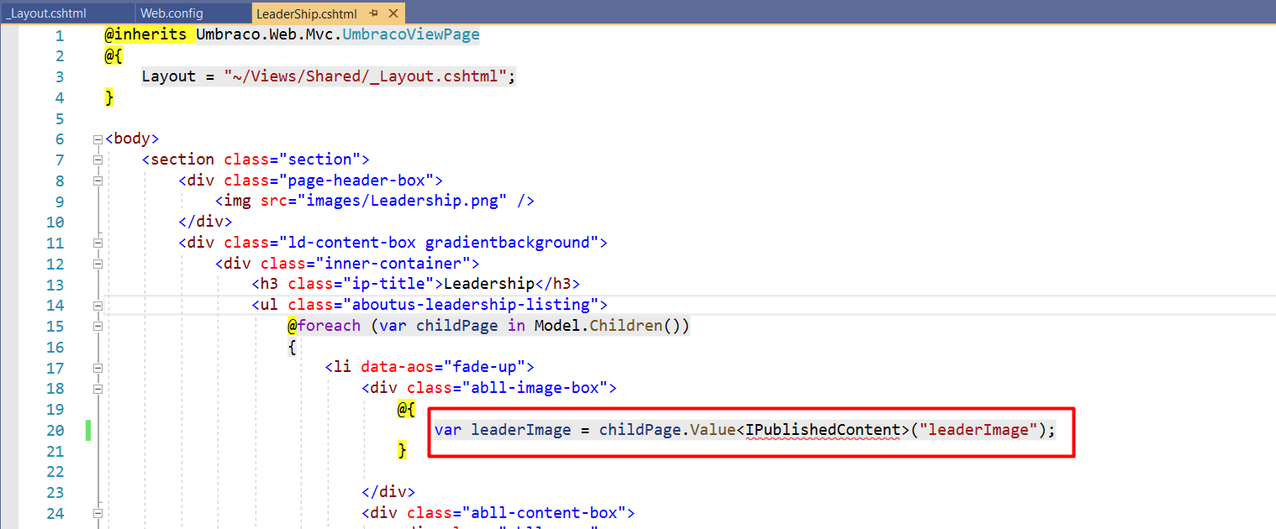Click the IPublishedContent error-underlined type

coord(823,430)
